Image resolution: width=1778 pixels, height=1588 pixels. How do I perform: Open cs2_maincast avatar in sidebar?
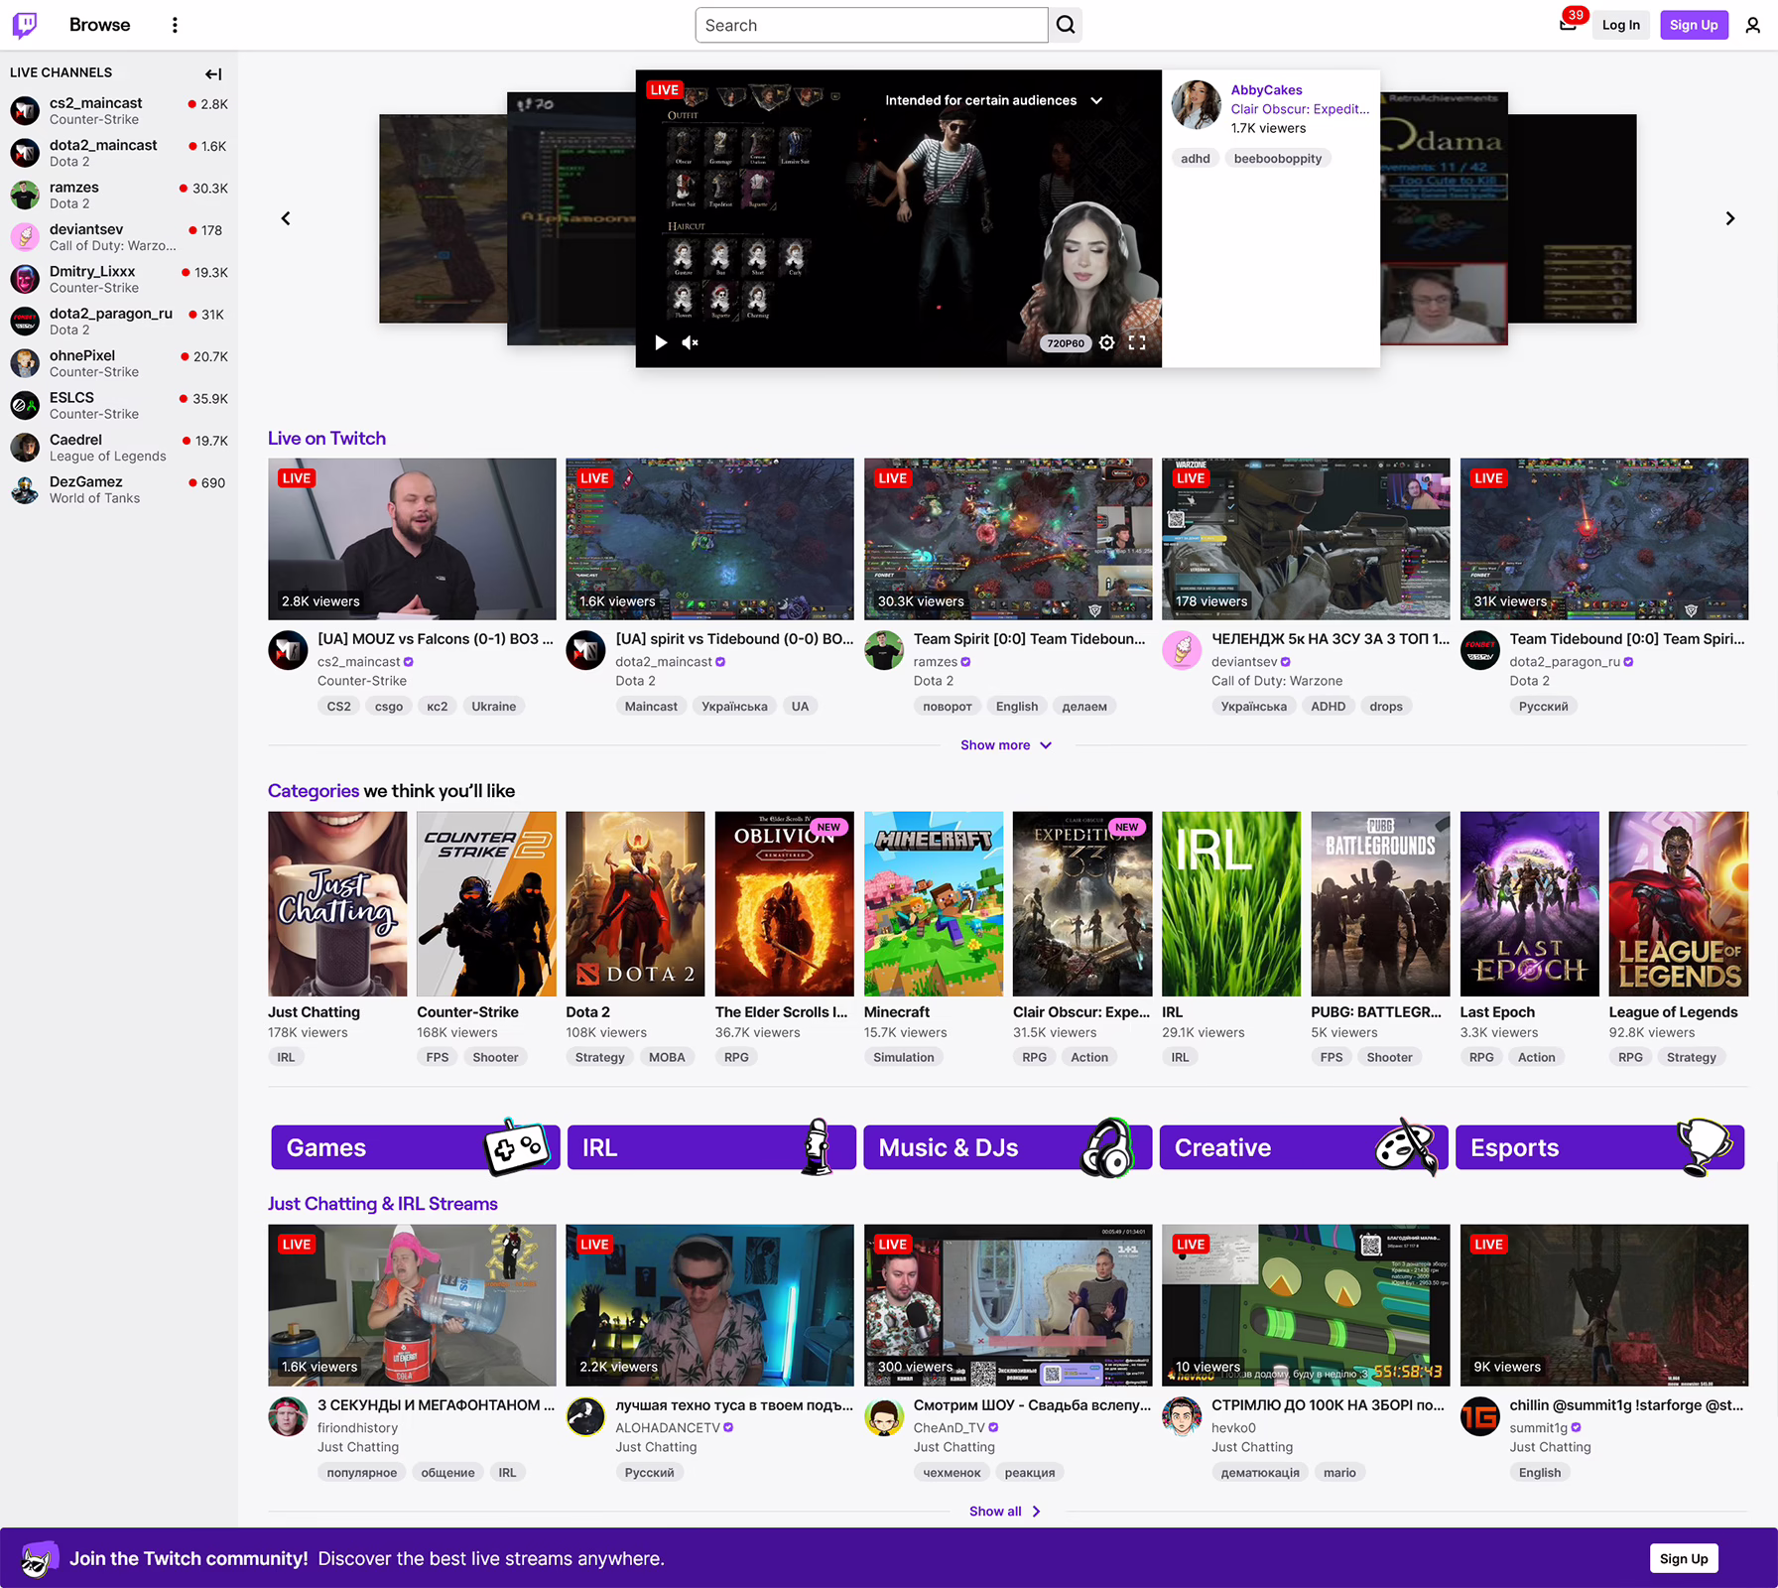pos(25,110)
